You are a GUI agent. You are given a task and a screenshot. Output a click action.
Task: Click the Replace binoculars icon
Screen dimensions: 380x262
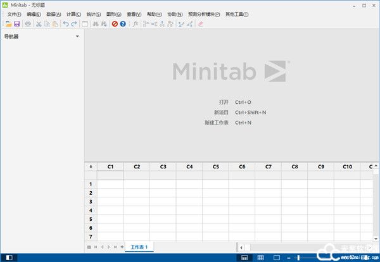coord(104,23)
